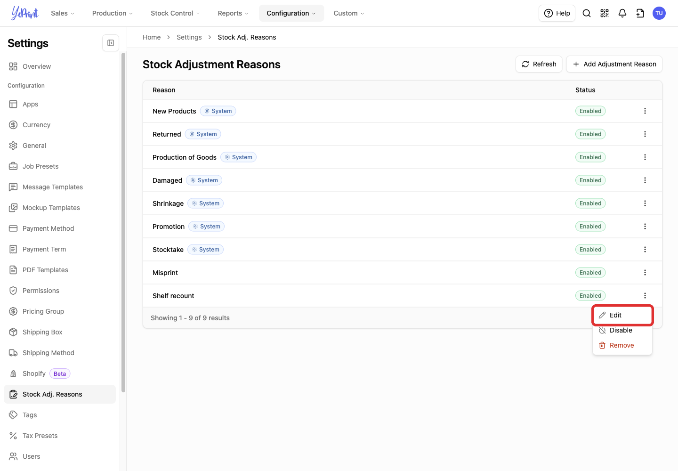Viewport: 678px width, 471px height.
Task: Expand the Sales dropdown menu
Action: [x=63, y=13]
